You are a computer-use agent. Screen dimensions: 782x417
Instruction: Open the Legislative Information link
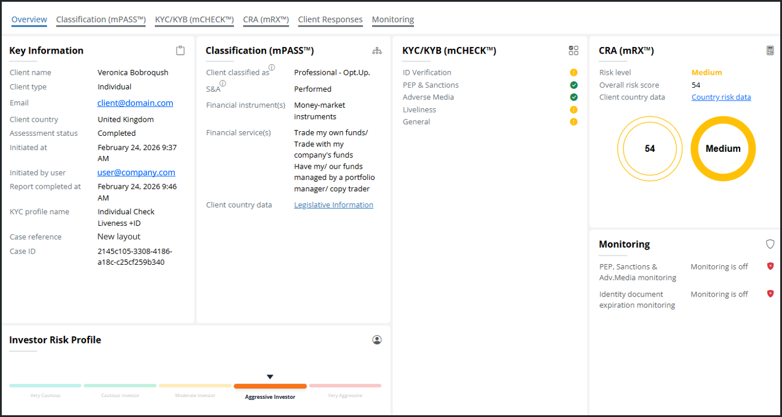(x=333, y=205)
